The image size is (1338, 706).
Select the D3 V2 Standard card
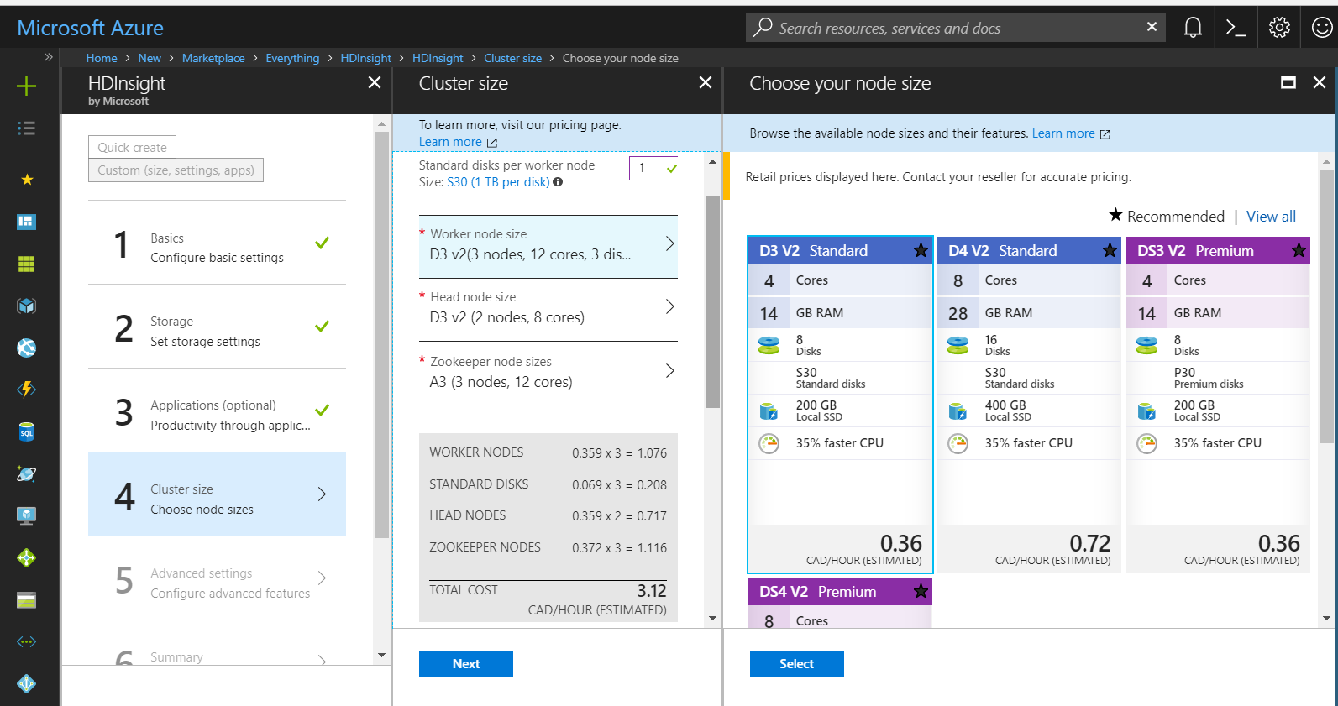pos(840,404)
